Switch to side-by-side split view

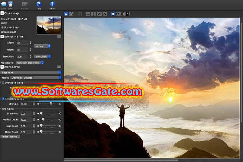coord(123,14)
